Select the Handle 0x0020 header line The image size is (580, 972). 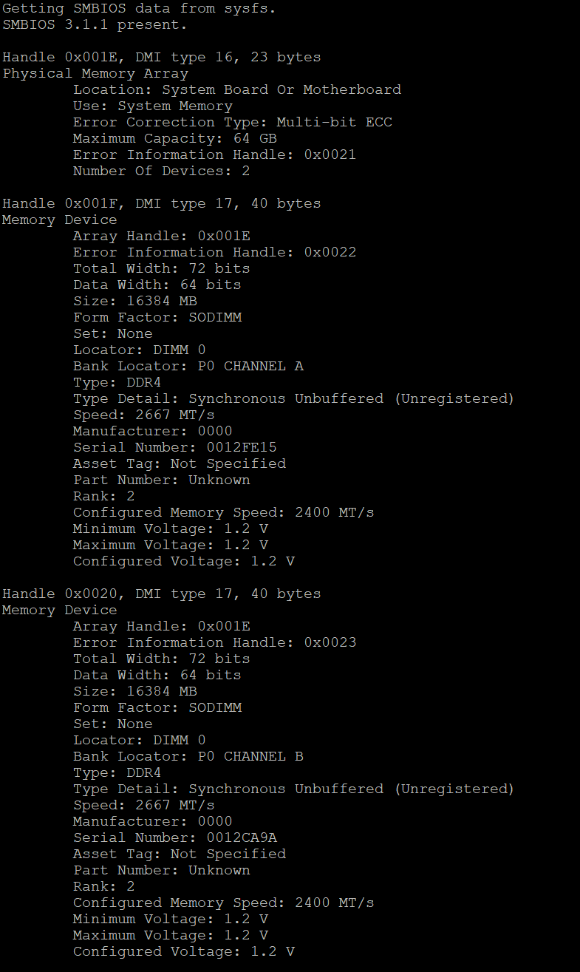161,594
